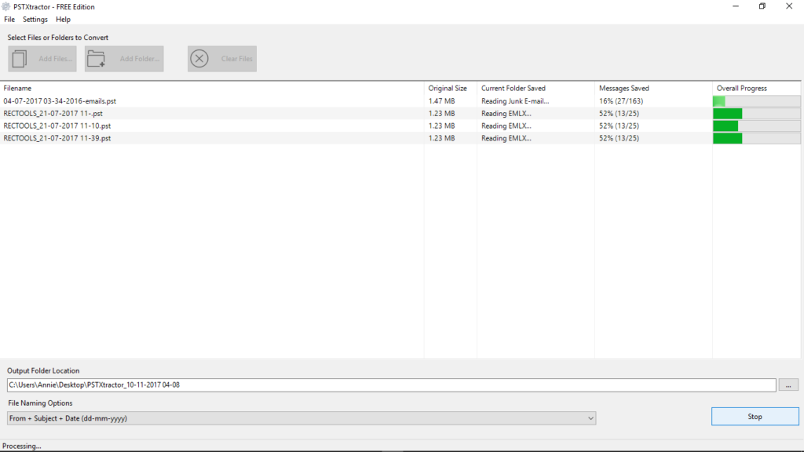
Task: Click the Clear Files X icon
Action: click(x=199, y=58)
